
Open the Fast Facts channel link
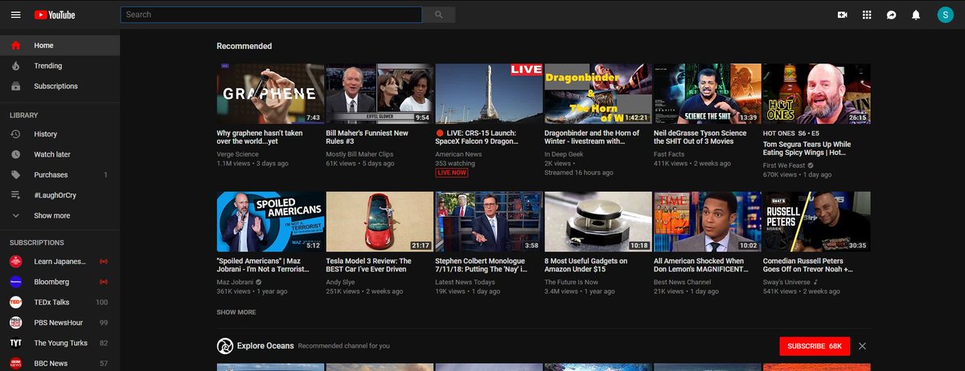tap(669, 154)
